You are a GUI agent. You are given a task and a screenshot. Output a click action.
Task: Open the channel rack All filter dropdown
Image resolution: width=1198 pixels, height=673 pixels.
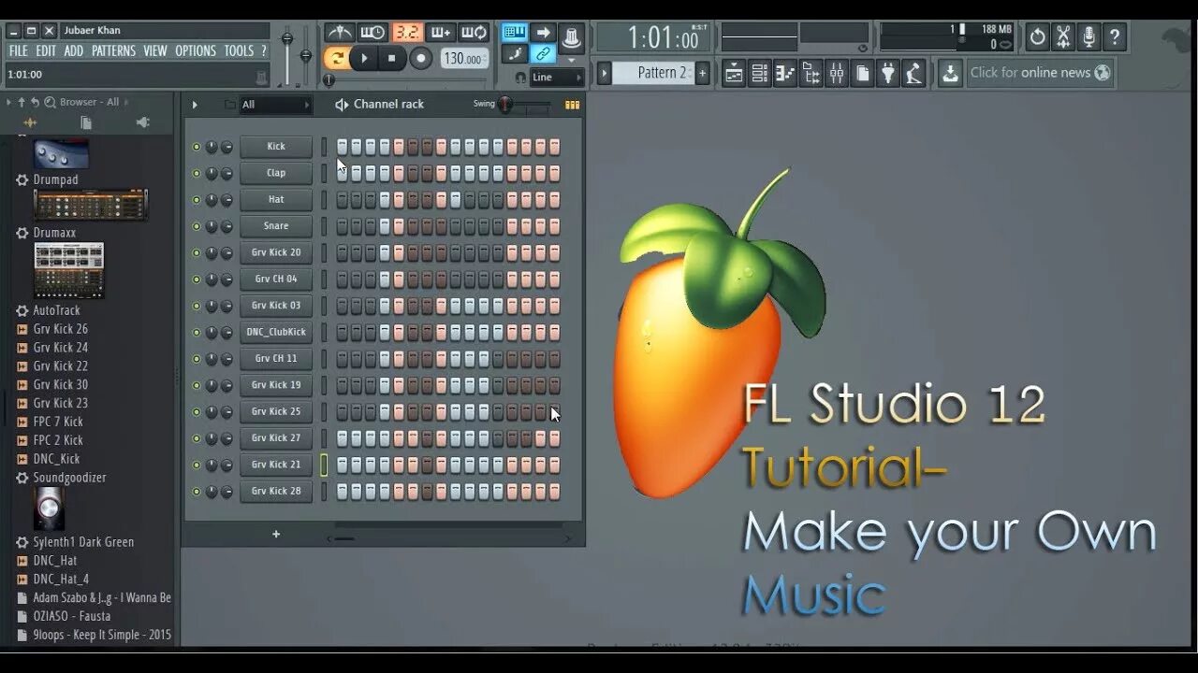pyautogui.click(x=275, y=105)
